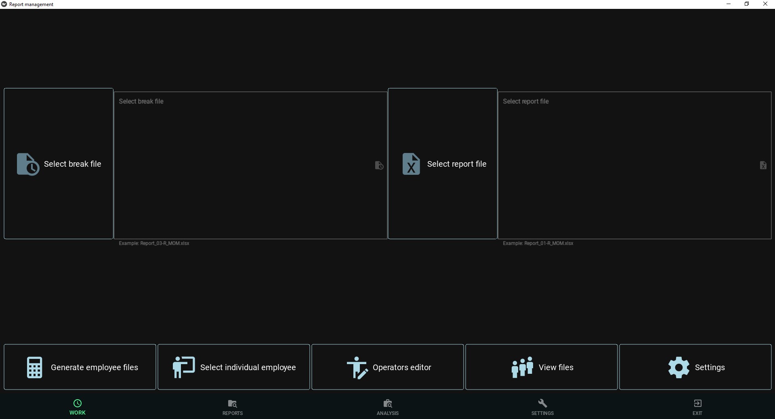Open View files
The image size is (775, 419).
pos(542,367)
